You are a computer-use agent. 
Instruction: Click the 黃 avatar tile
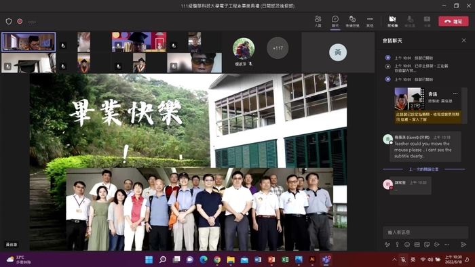click(338, 52)
